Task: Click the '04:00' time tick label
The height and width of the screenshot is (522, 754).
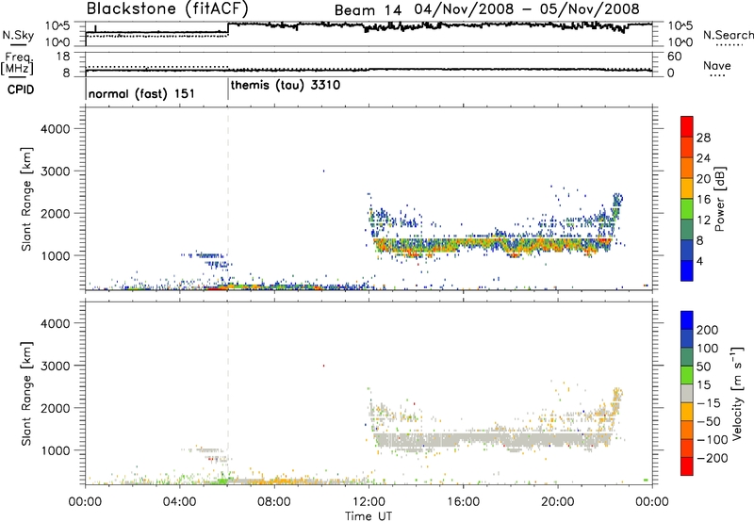Action: click(179, 502)
